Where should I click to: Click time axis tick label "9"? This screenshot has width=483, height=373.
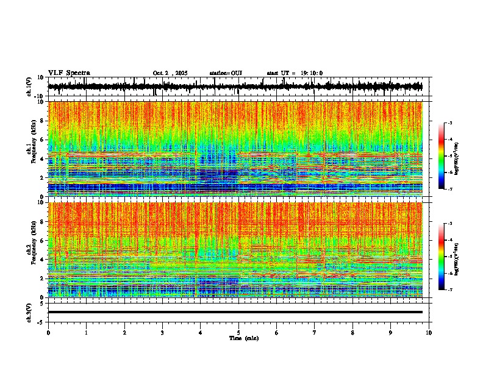coord(390,333)
